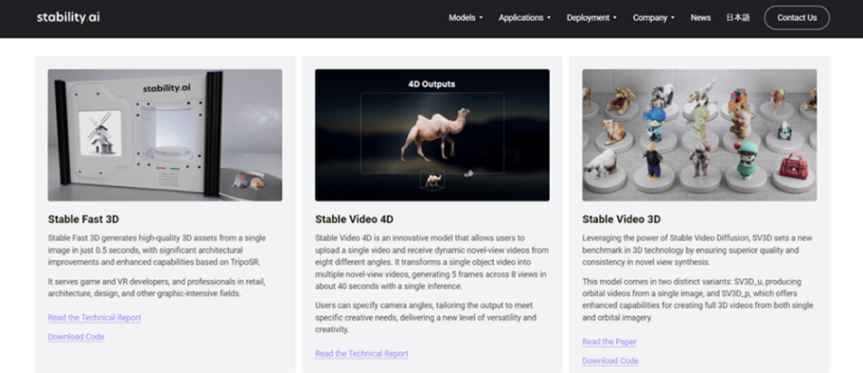Open the Applications dropdown menu
The height and width of the screenshot is (373, 863).
click(525, 17)
